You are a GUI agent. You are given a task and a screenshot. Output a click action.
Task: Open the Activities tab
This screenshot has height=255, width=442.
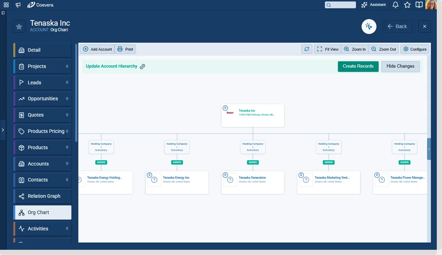pos(42,229)
